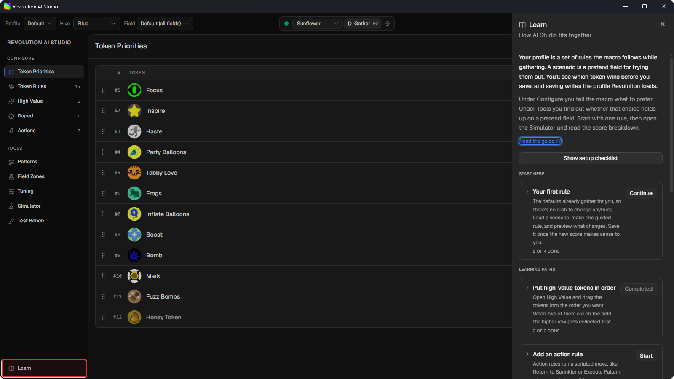The image size is (674, 379).
Task: Expand the Your first rule card
Action: point(527,192)
